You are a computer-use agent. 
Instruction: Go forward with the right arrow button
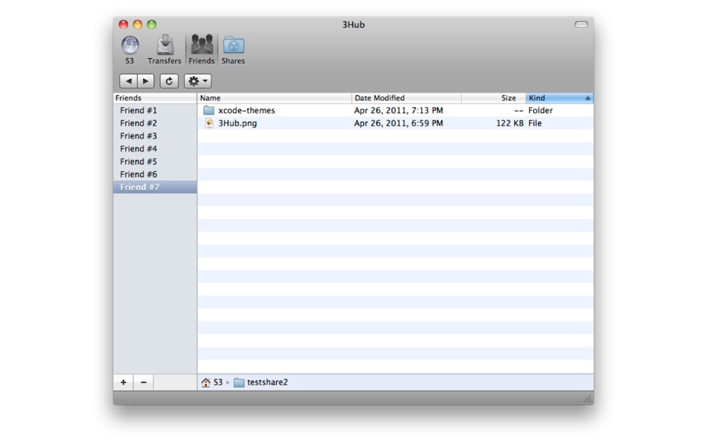coord(146,81)
